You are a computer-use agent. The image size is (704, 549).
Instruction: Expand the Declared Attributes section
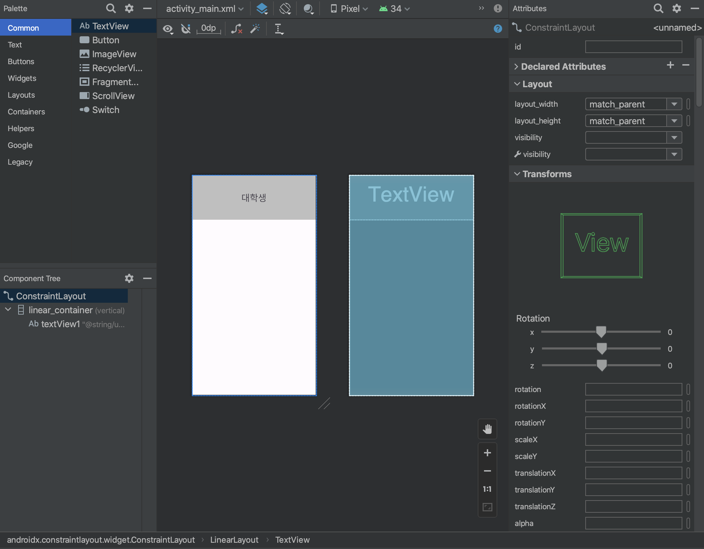click(x=516, y=67)
